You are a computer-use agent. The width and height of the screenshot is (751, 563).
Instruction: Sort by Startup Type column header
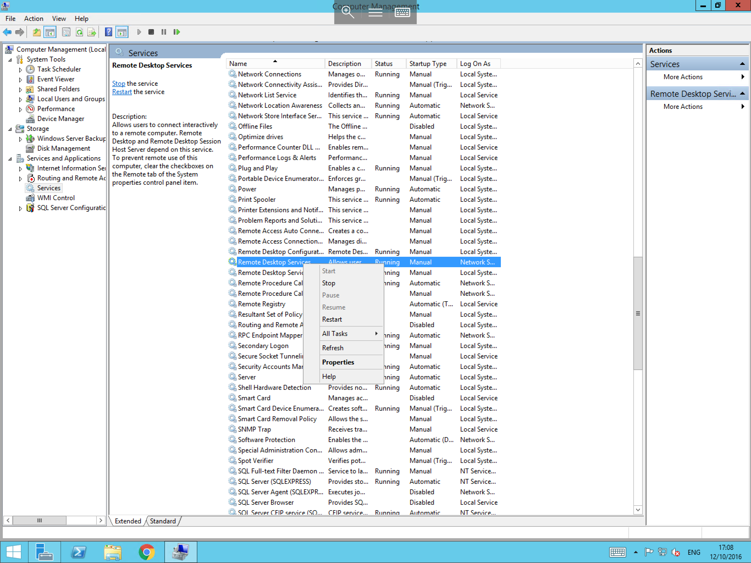click(x=431, y=64)
